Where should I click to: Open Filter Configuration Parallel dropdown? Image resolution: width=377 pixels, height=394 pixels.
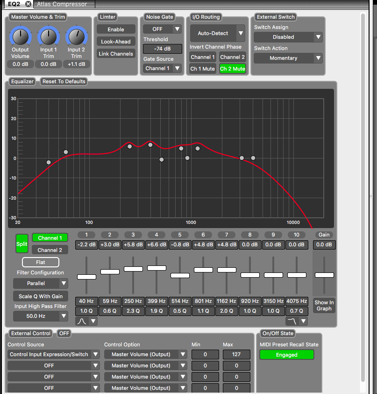coord(41,283)
